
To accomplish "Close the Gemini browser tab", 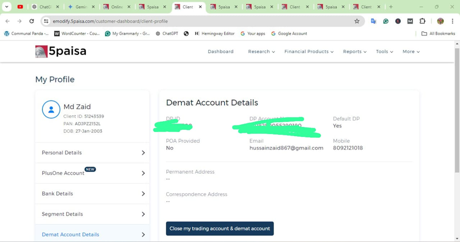I will click(x=93, y=7).
